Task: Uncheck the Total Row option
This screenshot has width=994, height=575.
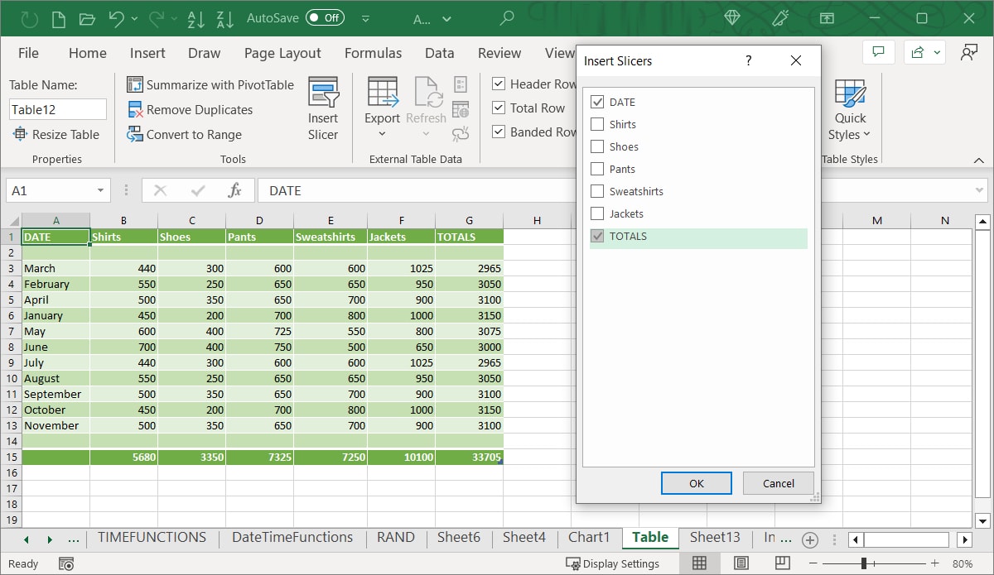Action: pos(499,108)
